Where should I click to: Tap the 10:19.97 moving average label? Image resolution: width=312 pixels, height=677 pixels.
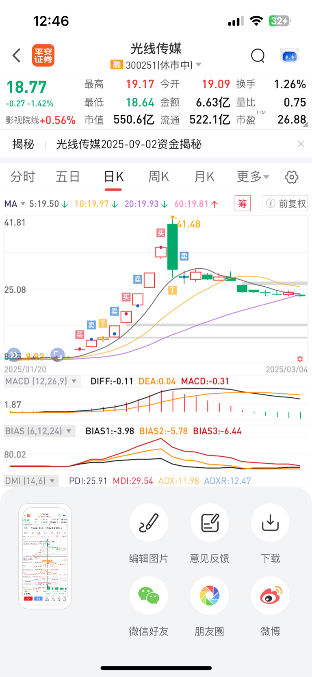(96, 204)
